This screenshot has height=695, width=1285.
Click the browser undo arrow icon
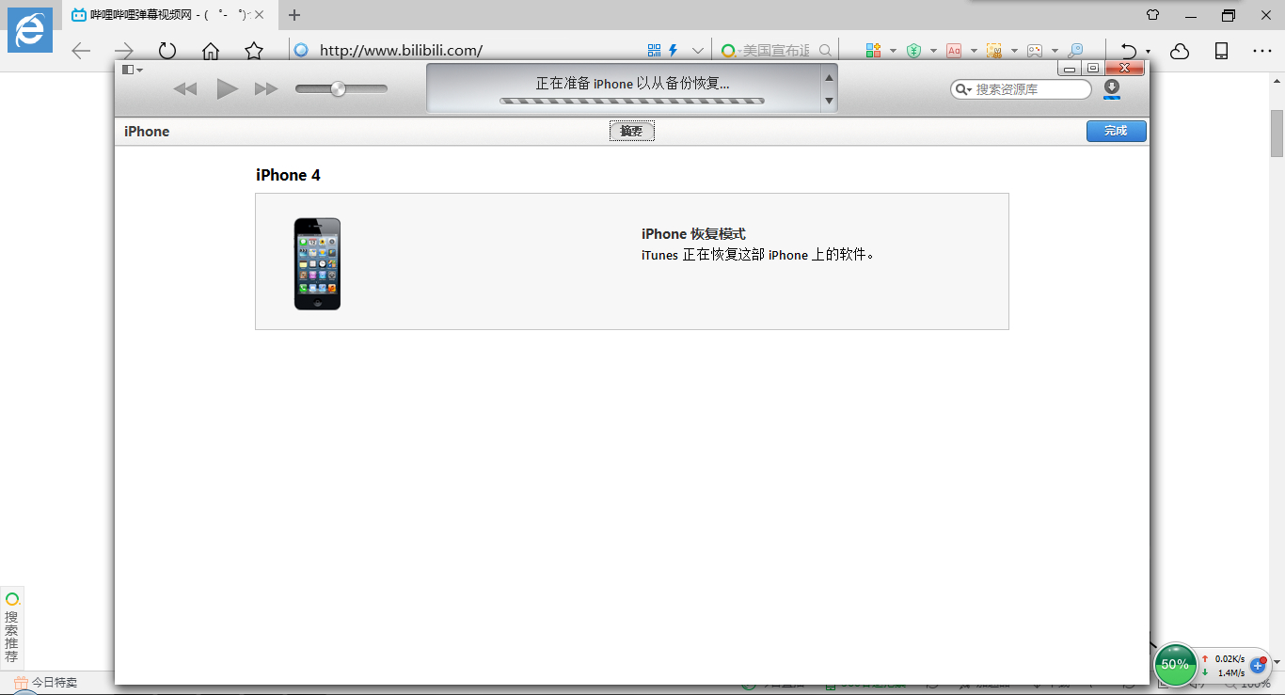pyautogui.click(x=1129, y=51)
